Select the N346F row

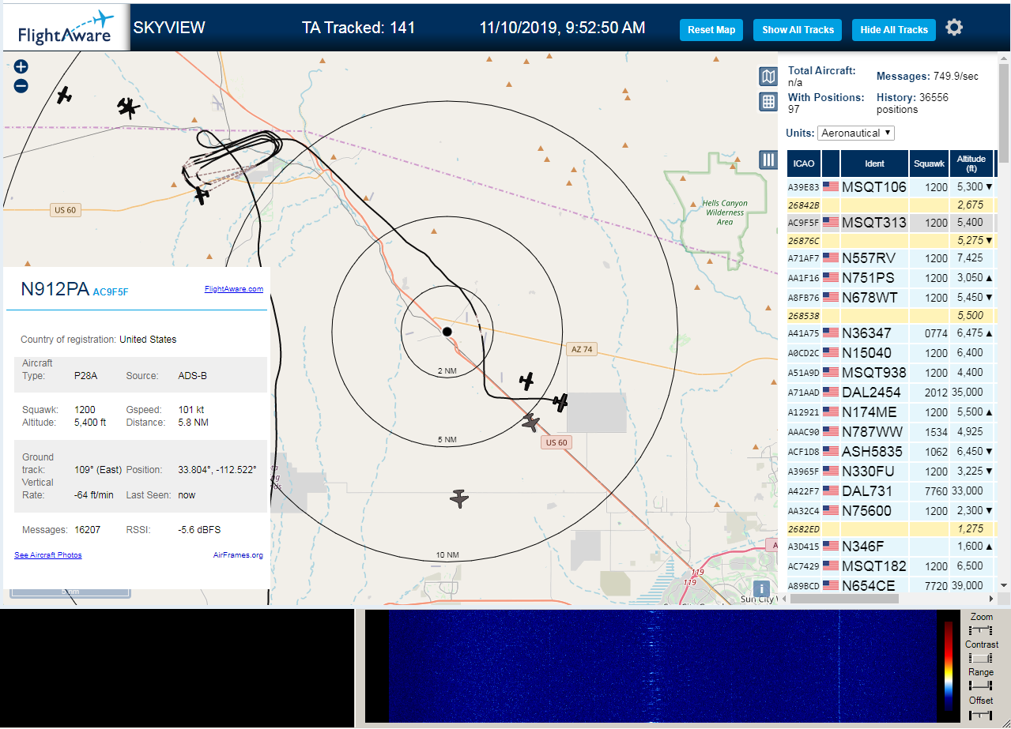tap(891, 547)
